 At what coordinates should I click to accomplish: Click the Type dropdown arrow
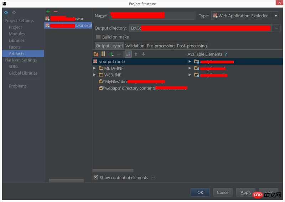tap(276, 16)
